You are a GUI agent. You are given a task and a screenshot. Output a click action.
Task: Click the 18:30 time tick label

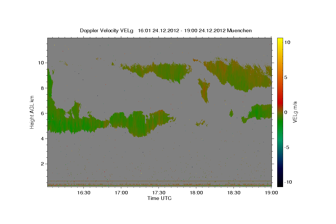pyautogui.click(x=234, y=193)
